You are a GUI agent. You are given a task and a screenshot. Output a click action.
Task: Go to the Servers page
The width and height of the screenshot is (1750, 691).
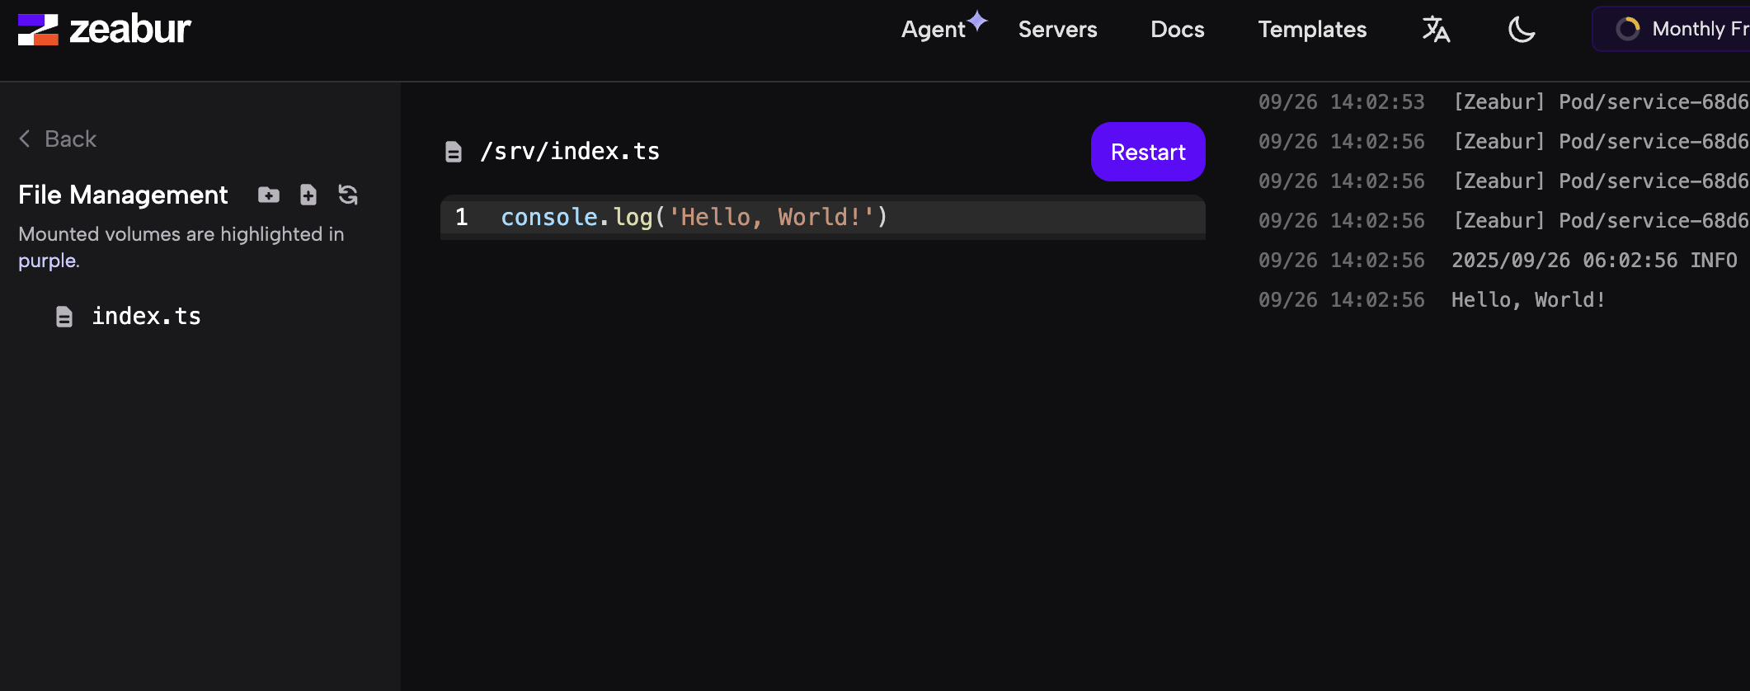click(x=1057, y=30)
